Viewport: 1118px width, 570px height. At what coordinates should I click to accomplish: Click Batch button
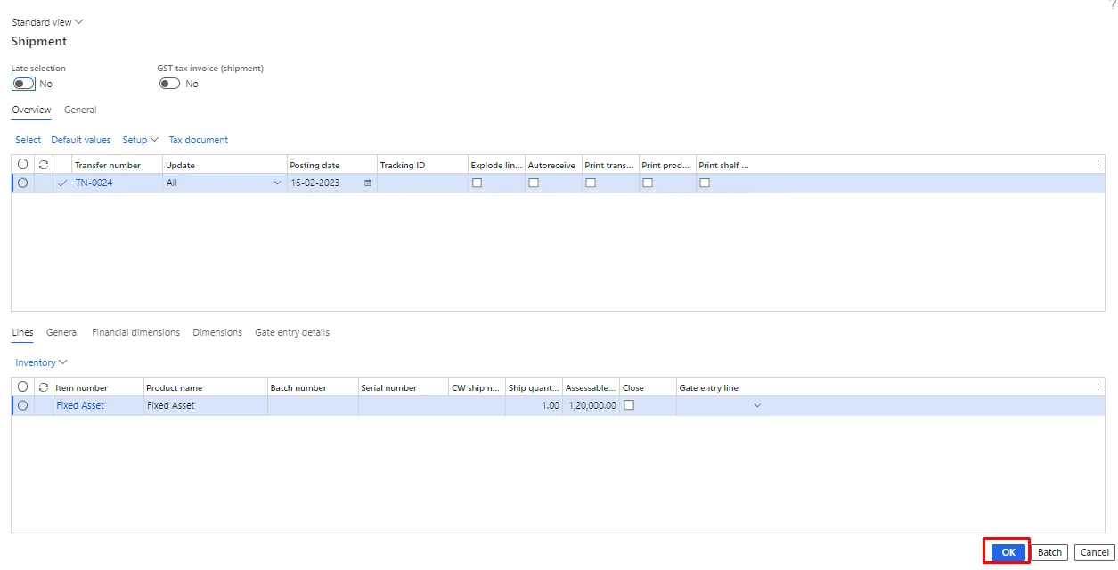tap(1049, 552)
